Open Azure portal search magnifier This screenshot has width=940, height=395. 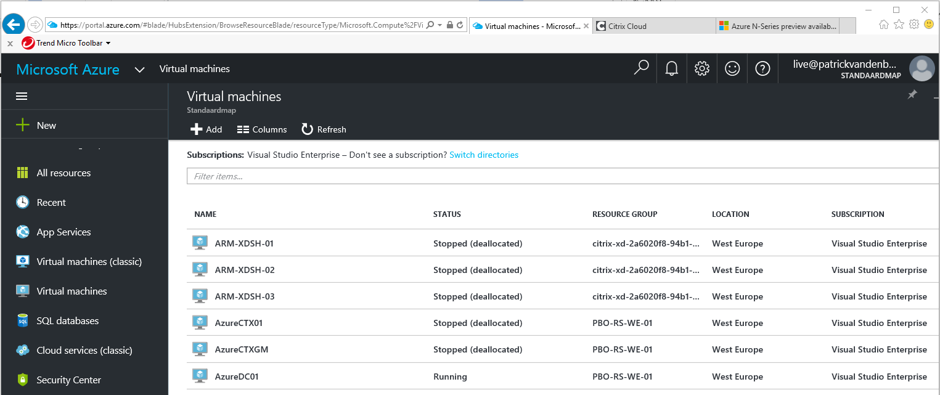pos(641,68)
